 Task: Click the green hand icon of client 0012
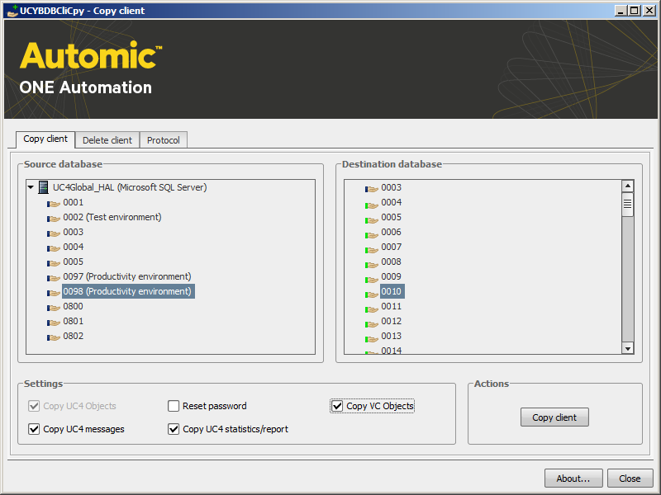[372, 323]
